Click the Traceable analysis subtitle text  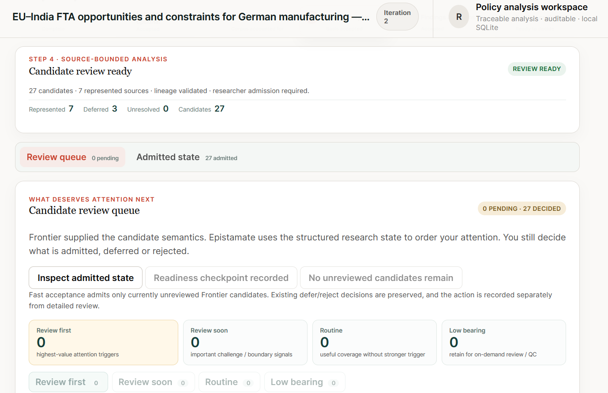tap(537, 23)
